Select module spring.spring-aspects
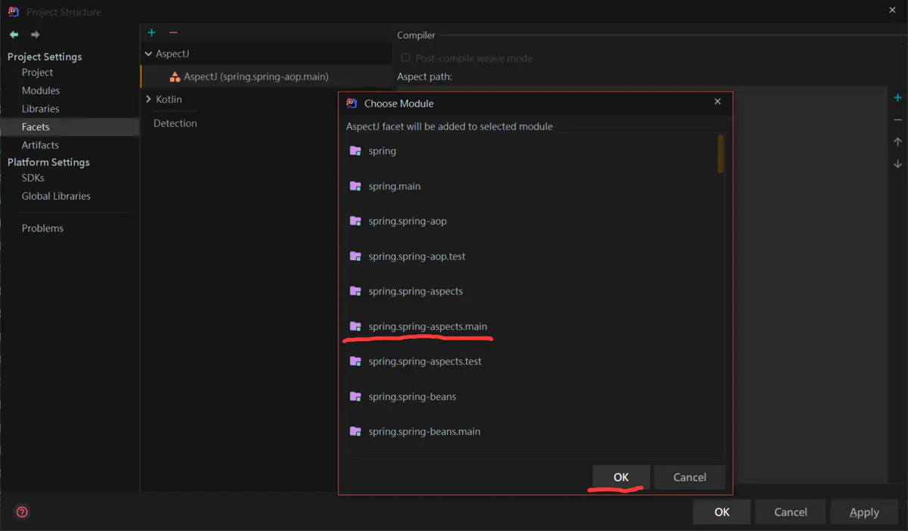 tap(530, 291)
